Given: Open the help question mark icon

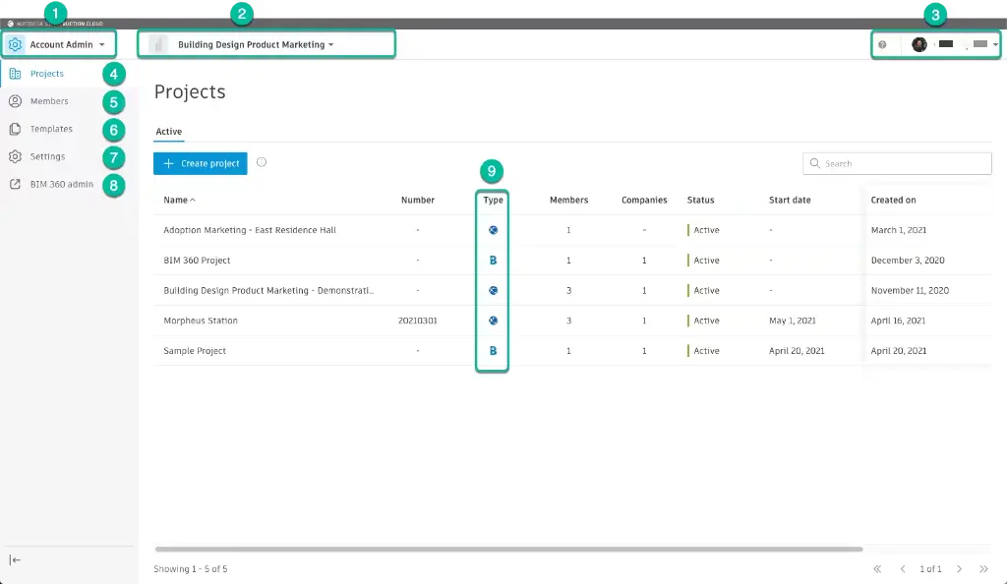Looking at the screenshot, I should [882, 44].
